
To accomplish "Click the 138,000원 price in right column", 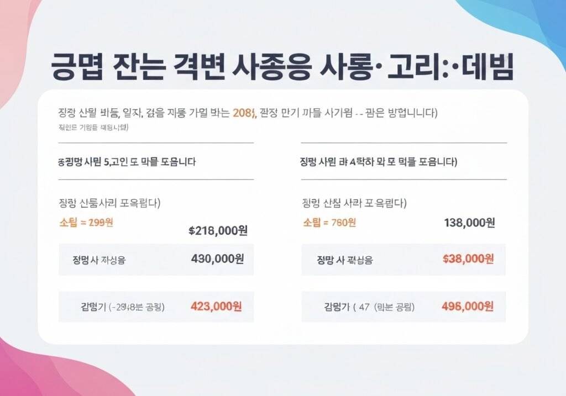I will tap(469, 223).
